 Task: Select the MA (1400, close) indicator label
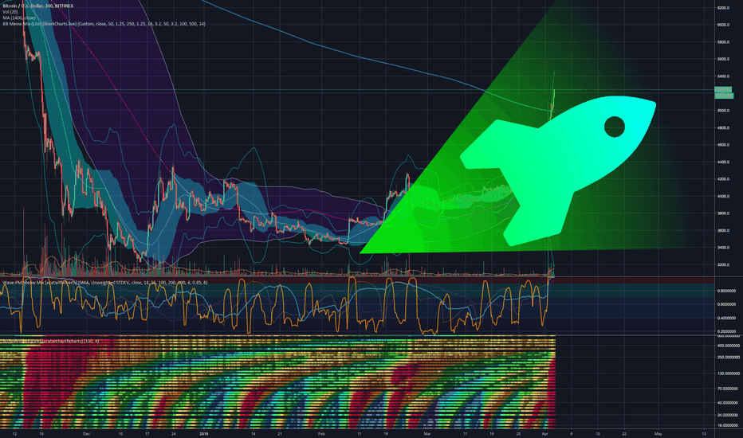pos(19,18)
